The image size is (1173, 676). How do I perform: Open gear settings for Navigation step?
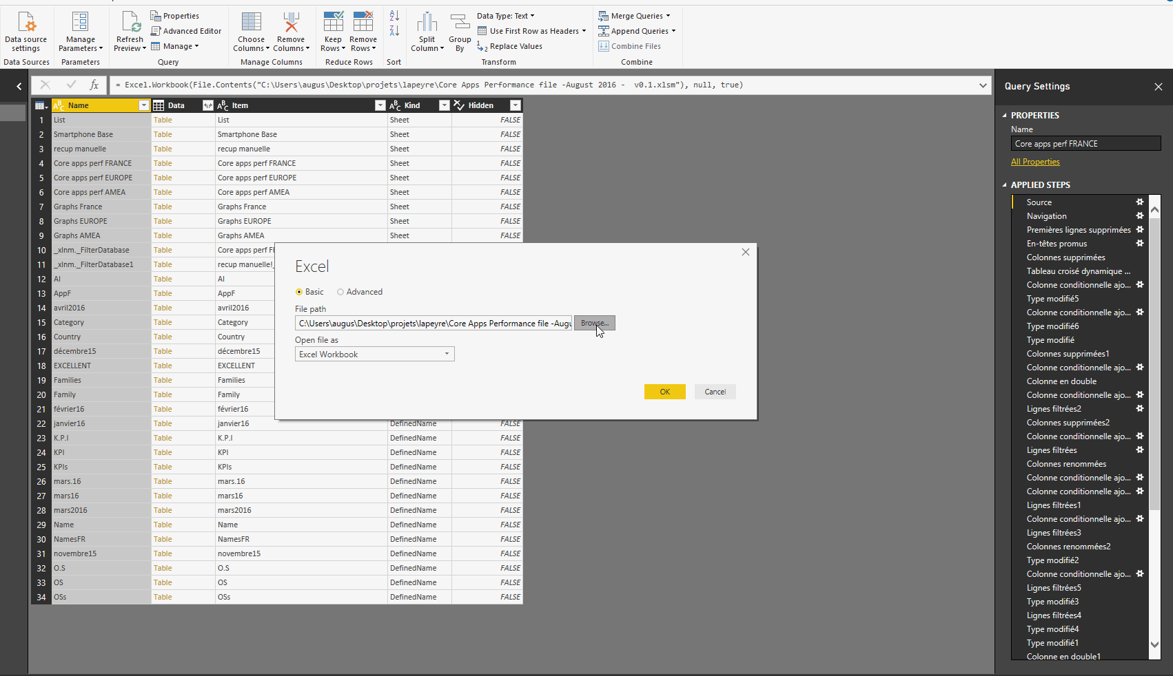(1140, 216)
